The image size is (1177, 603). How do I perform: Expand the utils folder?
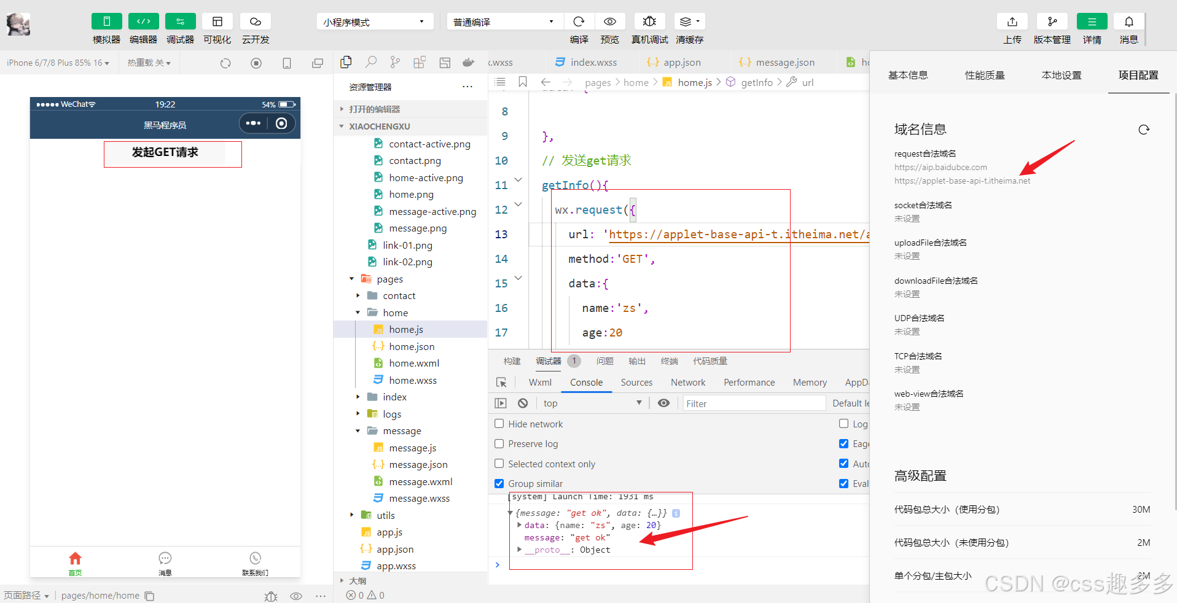point(410,515)
